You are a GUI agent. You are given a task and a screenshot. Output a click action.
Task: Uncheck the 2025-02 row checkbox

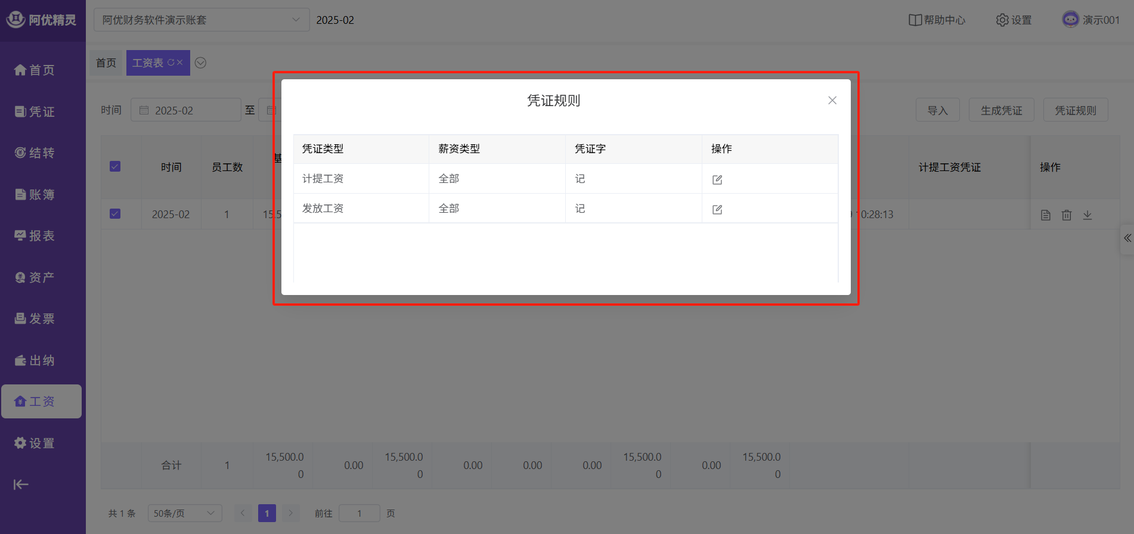coord(115,214)
